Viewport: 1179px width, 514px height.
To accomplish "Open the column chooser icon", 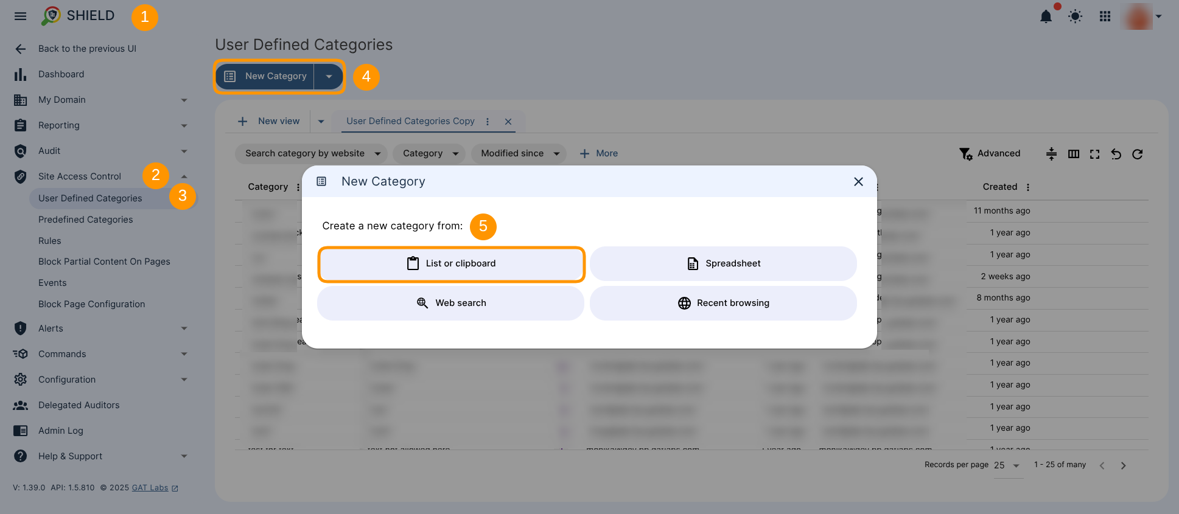I will tap(1074, 154).
